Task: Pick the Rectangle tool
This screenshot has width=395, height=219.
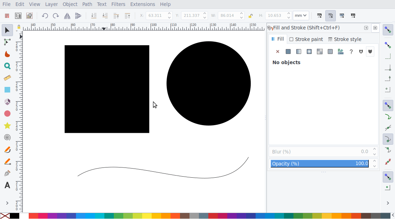Action: (x=7, y=89)
